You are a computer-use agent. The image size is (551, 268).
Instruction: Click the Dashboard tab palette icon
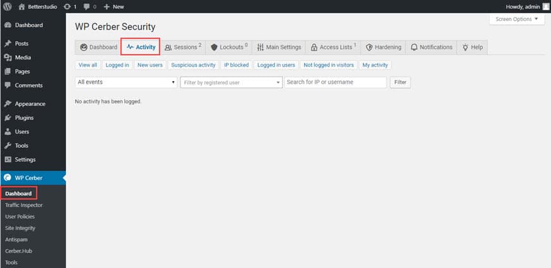coord(84,47)
